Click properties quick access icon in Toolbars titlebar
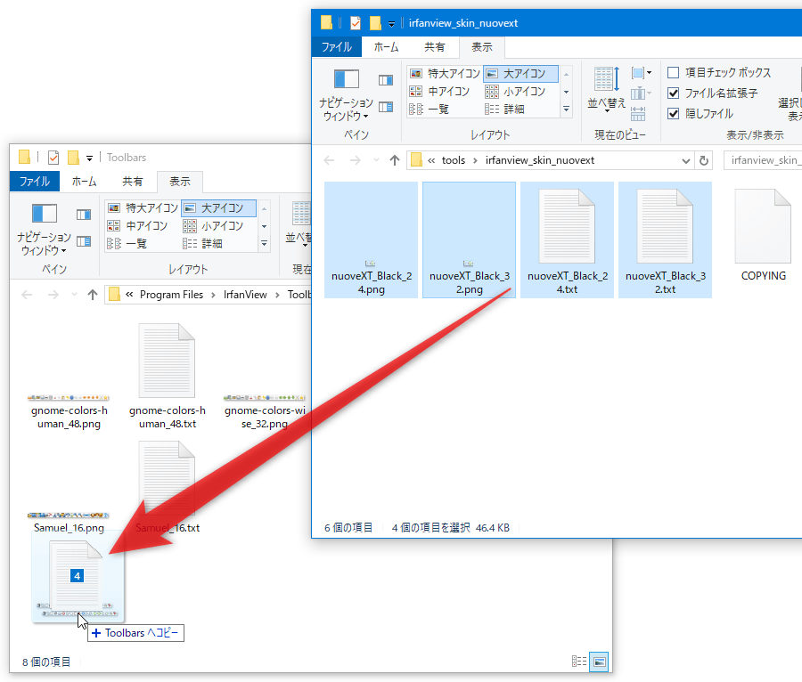The width and height of the screenshot is (802, 682). tap(53, 158)
